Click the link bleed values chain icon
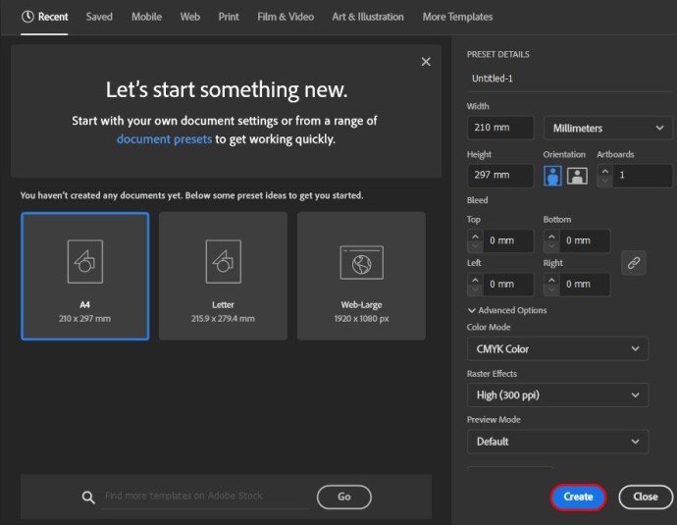677x525 pixels. tap(634, 262)
